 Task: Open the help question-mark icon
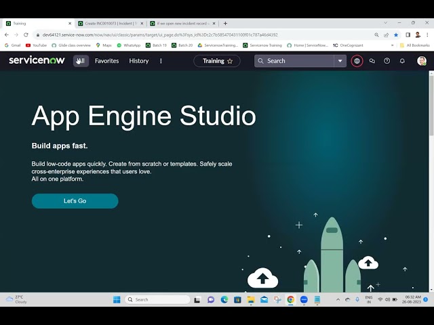(x=387, y=61)
